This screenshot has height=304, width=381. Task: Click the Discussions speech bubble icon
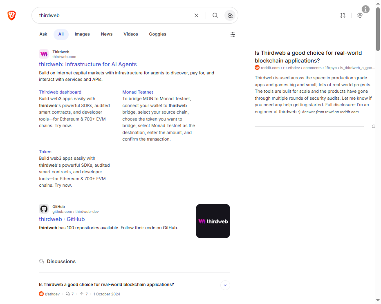click(42, 261)
